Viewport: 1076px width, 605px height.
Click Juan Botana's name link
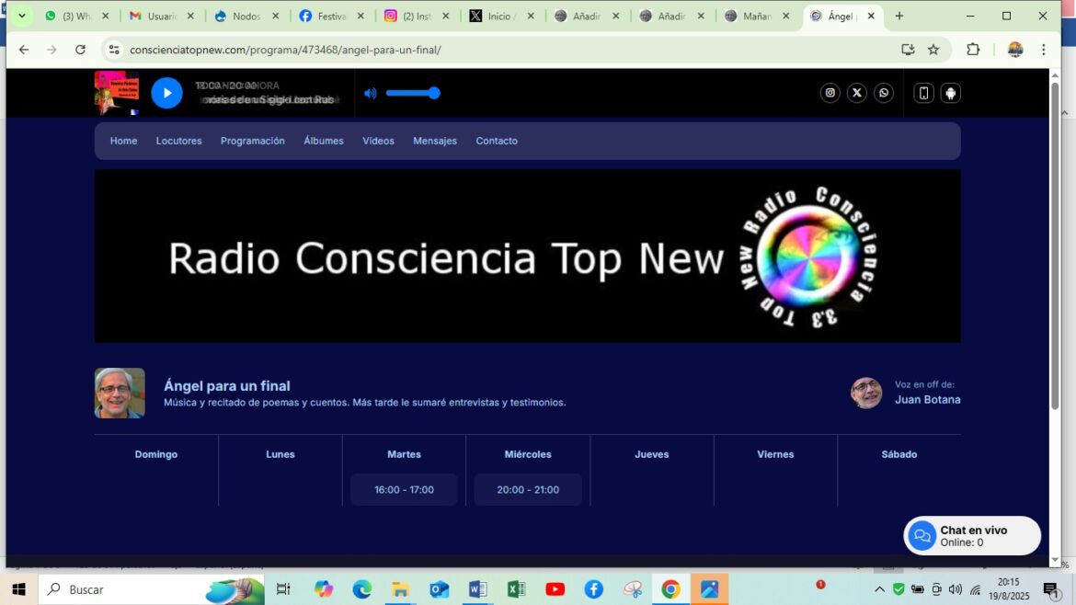[x=927, y=400]
